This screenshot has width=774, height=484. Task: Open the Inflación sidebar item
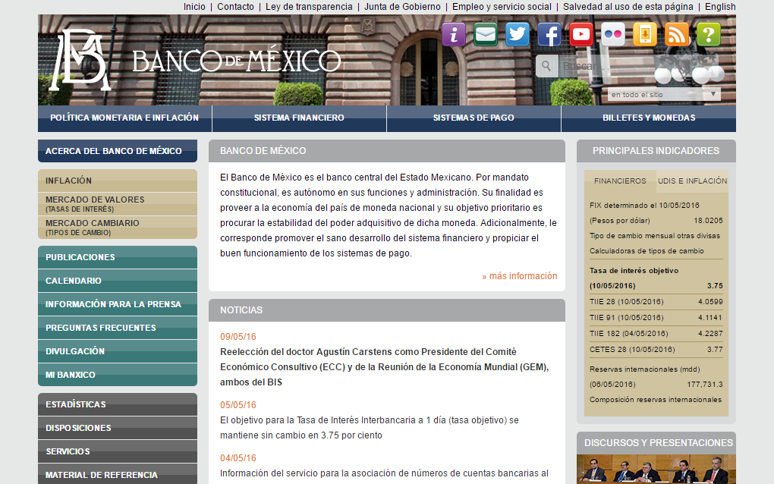tap(118, 181)
